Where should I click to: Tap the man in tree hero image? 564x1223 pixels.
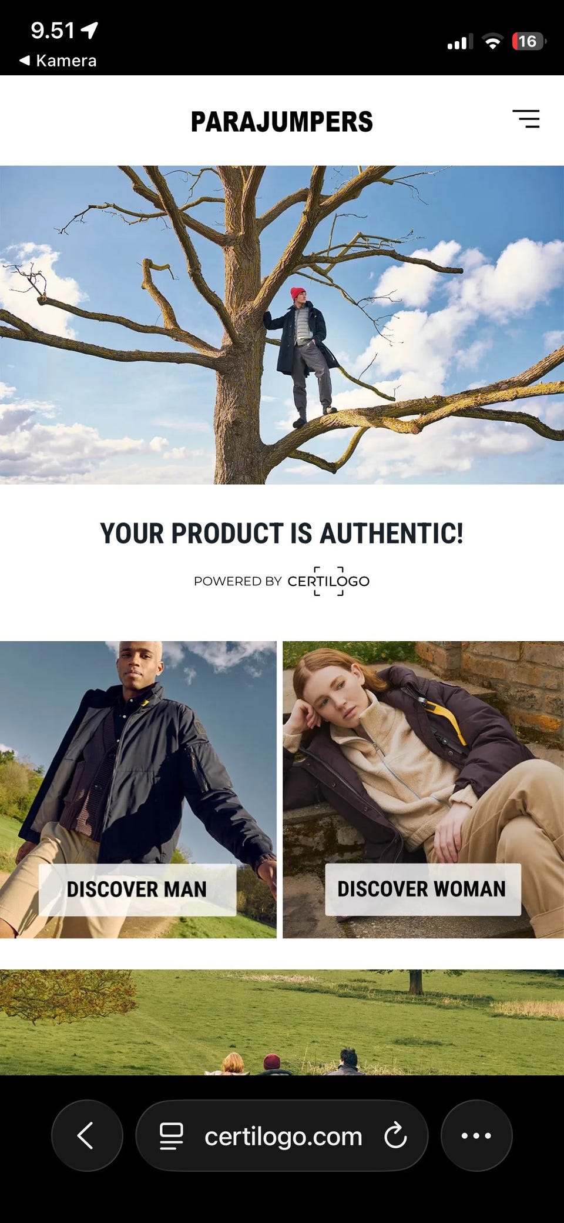click(282, 325)
